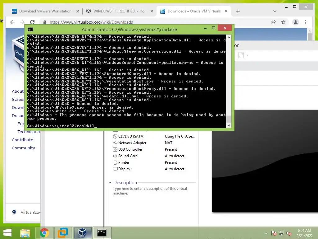This screenshot has width=318, height=239.
Task: Switch to Downloads – Oracle VM VirtualBox tab
Action: pos(194,11)
